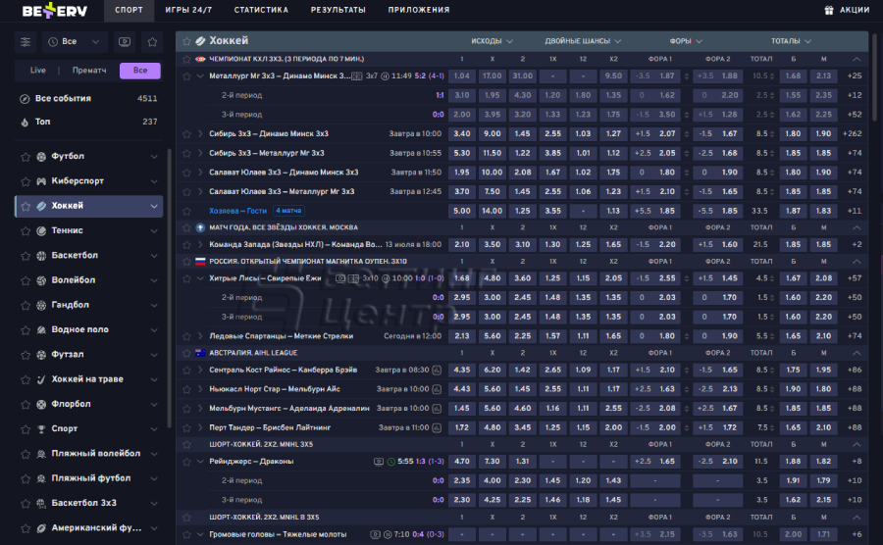Click the sidebar vertical scrollbar
The width and height of the screenshot is (883, 545).
(170, 287)
